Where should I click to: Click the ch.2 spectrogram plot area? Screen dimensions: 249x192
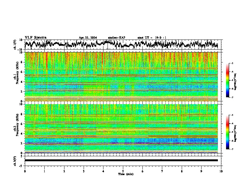(x=121, y=129)
